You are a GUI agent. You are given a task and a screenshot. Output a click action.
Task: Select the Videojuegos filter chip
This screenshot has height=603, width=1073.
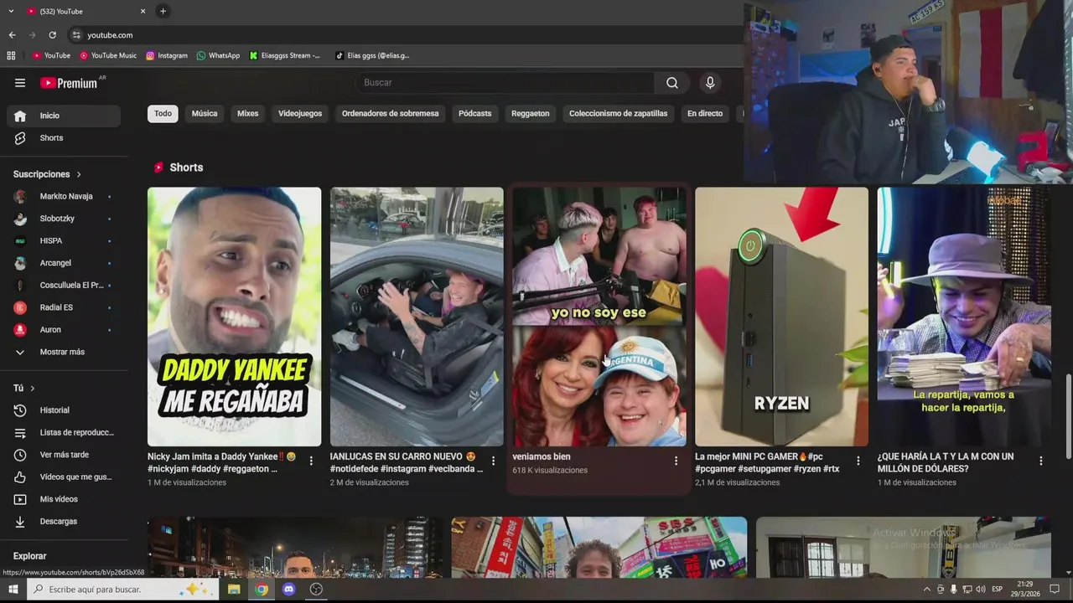300,114
